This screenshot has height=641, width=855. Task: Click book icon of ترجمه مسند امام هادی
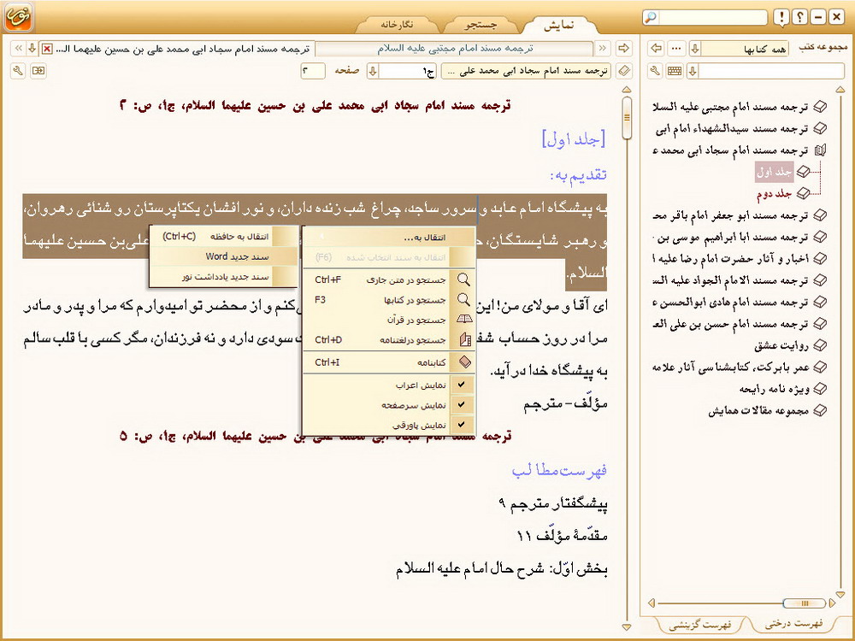pyautogui.click(x=820, y=302)
